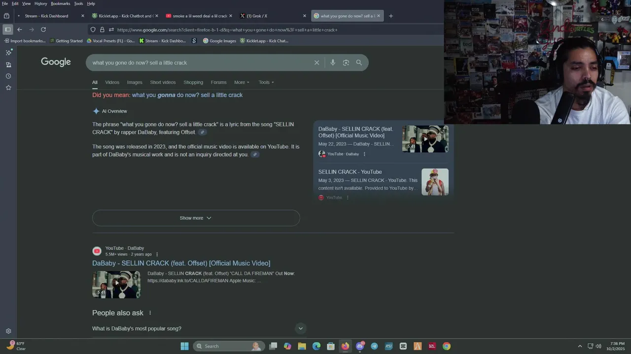Image resolution: width=631 pixels, height=354 pixels.
Task: Click the Import bookmarks item
Action: [25, 41]
